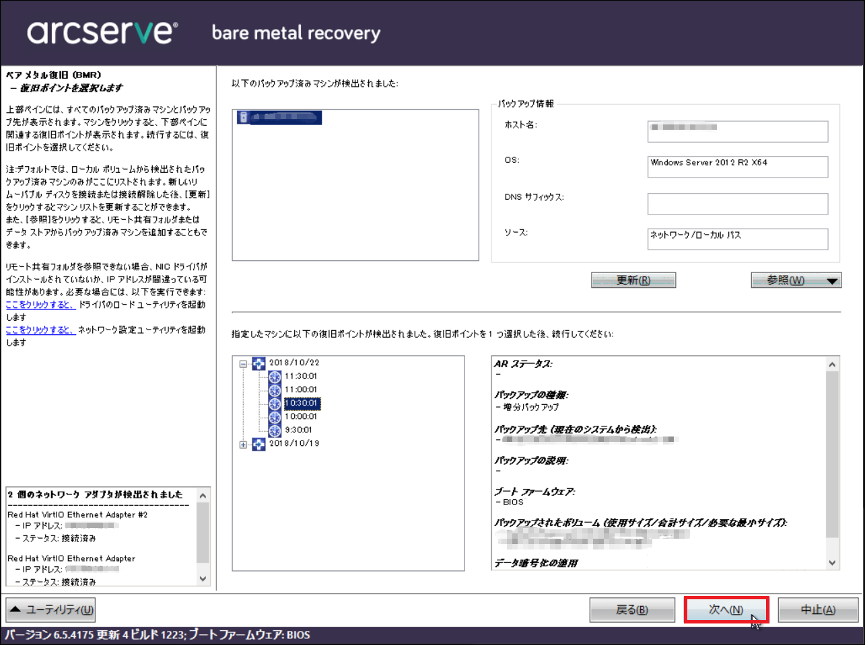Click the version text in status bar

tap(158, 635)
